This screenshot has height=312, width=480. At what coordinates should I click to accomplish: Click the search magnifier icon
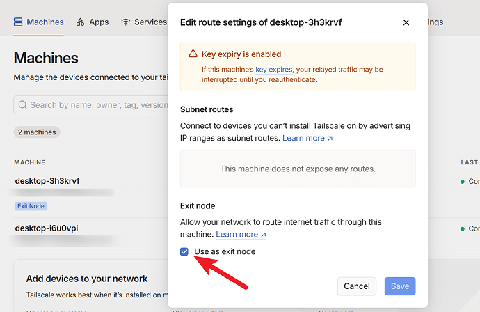point(22,105)
